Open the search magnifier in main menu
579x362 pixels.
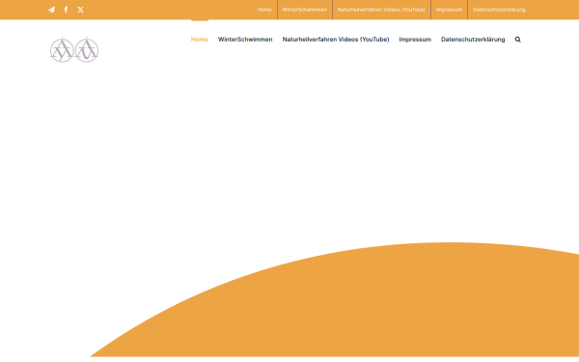pyautogui.click(x=517, y=40)
